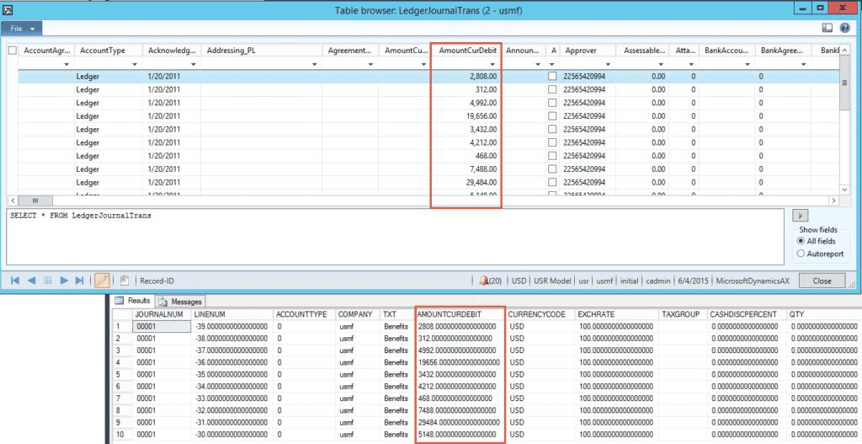Click USD currency in status bar
The width and height of the screenshot is (862, 444).
pos(519,281)
